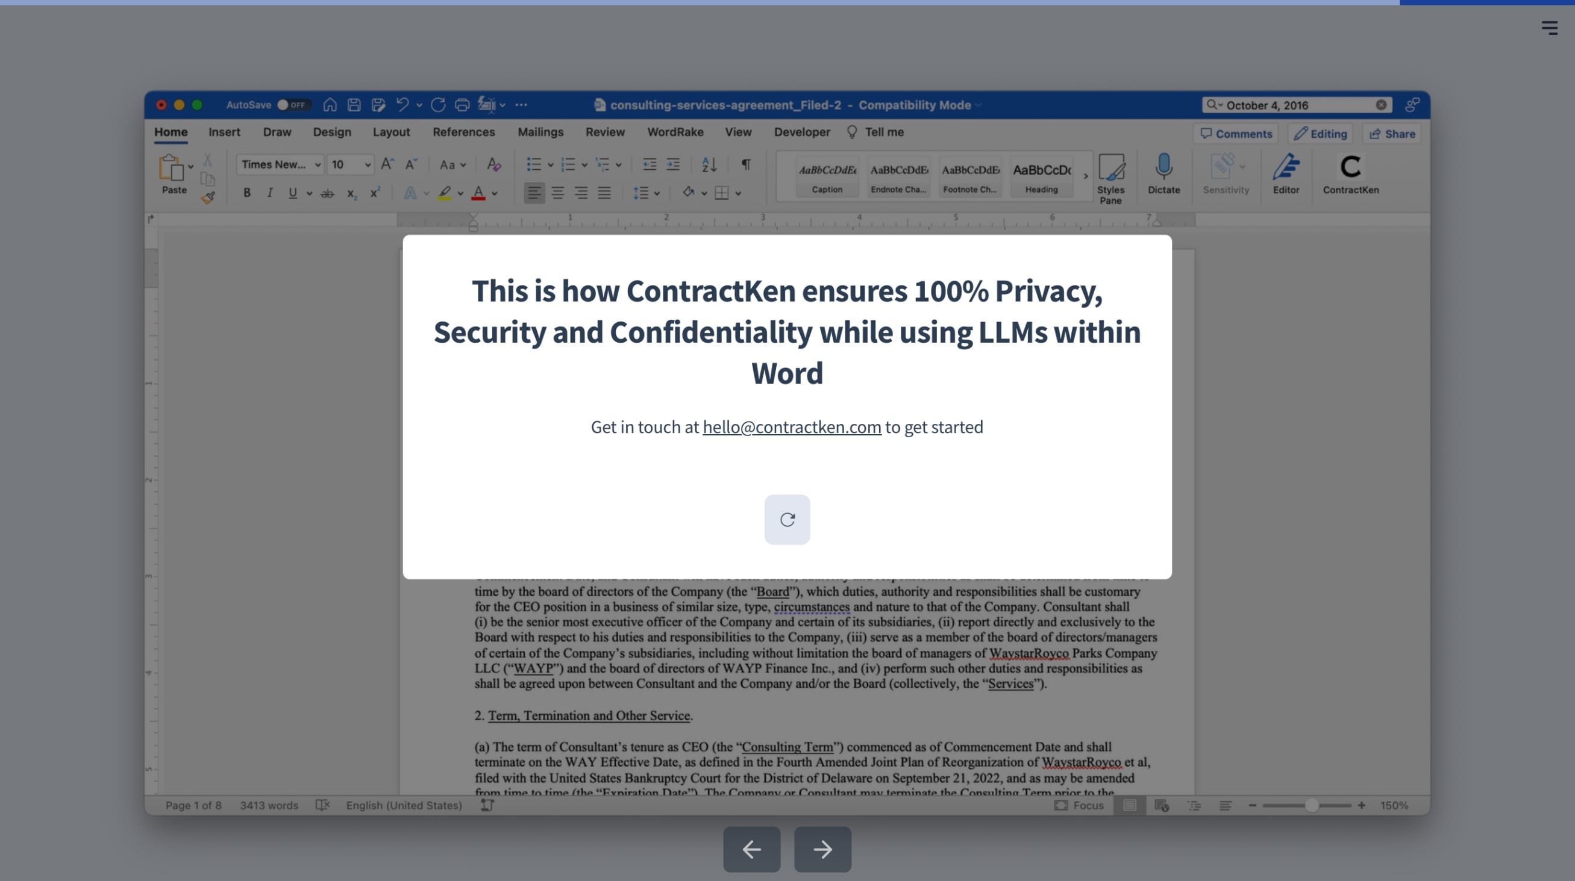Screen dimensions: 1575x881
Task: Show paragraph marks with the pilcrow icon
Action: (745, 164)
